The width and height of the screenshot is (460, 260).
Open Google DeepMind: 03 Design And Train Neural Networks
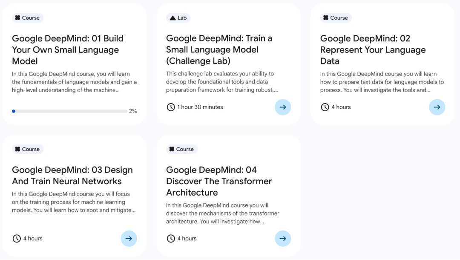coord(72,176)
